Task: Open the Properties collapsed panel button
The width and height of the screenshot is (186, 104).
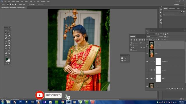Action: point(125,58)
